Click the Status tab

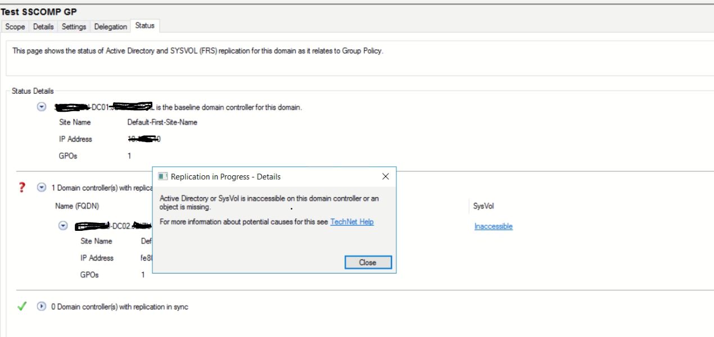[x=144, y=26]
